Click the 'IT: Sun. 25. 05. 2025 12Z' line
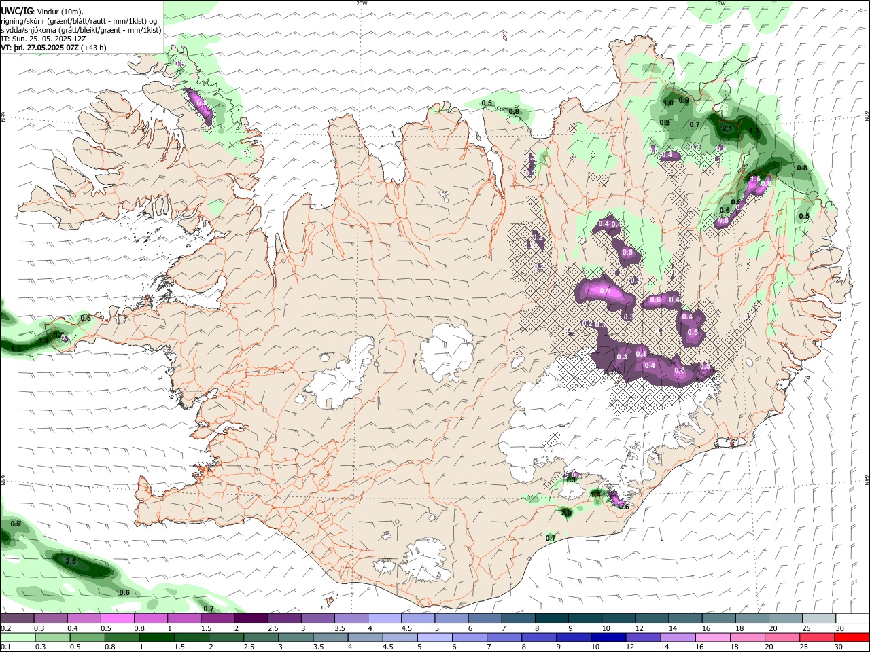Screen dimensions: 870x652 (43, 39)
